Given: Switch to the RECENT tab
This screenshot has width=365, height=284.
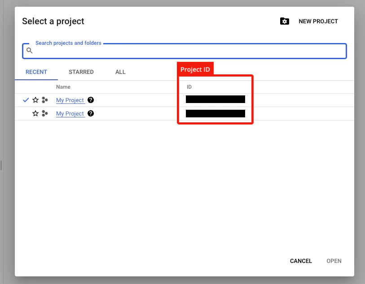Looking at the screenshot, I should (36, 72).
